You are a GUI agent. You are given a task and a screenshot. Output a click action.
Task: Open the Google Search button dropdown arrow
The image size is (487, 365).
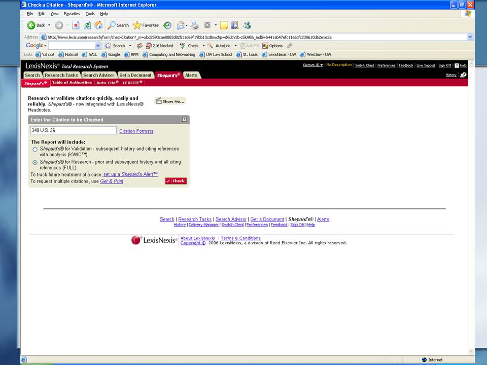(130, 46)
